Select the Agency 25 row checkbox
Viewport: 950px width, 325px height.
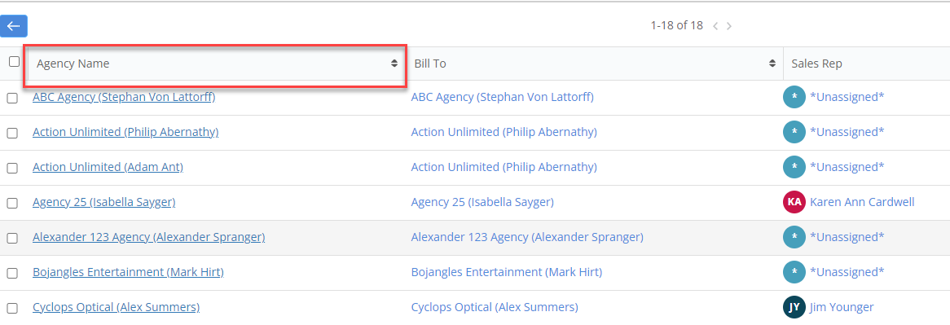pyautogui.click(x=12, y=204)
